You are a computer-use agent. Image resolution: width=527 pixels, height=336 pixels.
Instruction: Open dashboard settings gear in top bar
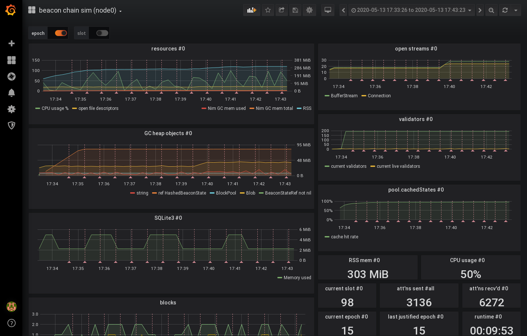click(x=309, y=10)
